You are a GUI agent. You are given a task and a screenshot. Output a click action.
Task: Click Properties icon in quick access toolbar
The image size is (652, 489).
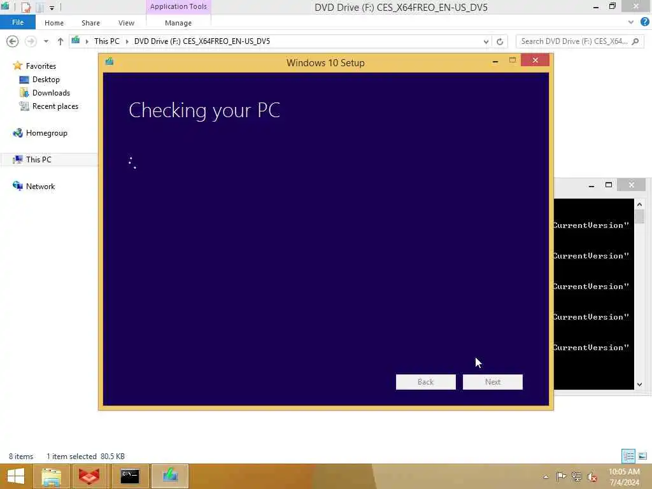point(25,8)
